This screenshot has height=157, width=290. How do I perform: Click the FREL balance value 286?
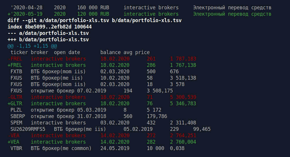(151, 65)
